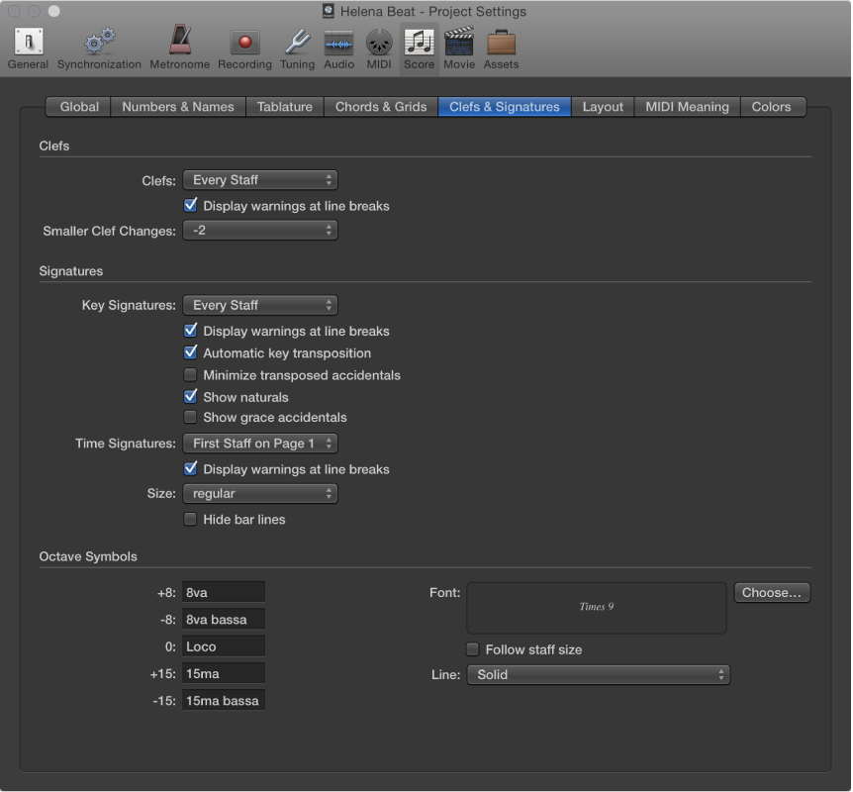This screenshot has width=853, height=792.
Task: Open the MIDI settings pane
Action: tap(379, 40)
